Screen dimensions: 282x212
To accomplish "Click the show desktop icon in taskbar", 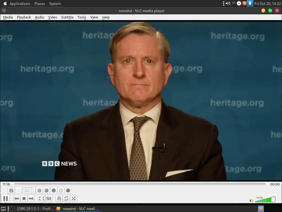I will [x=3, y=209].
